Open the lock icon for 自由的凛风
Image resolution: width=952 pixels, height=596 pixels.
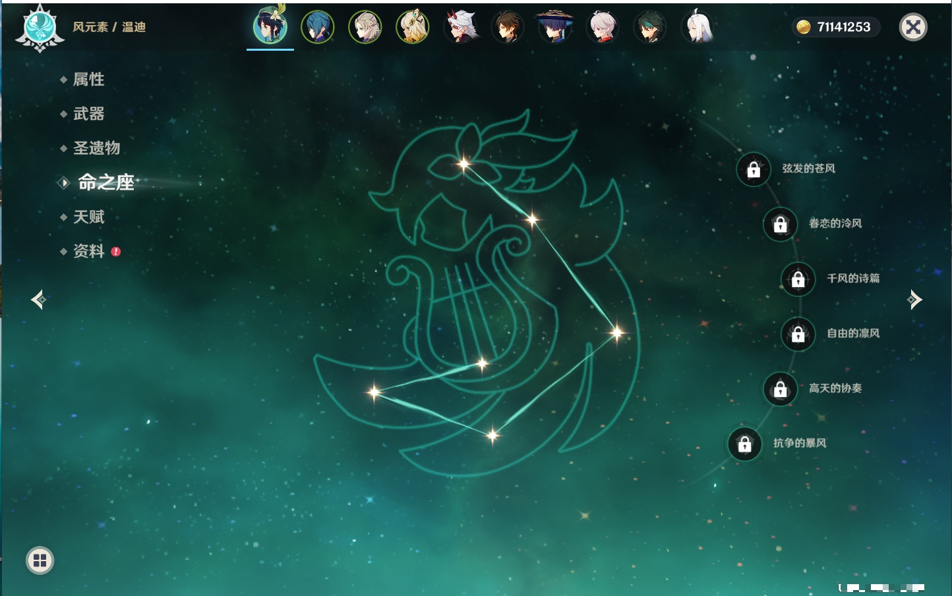(x=798, y=334)
